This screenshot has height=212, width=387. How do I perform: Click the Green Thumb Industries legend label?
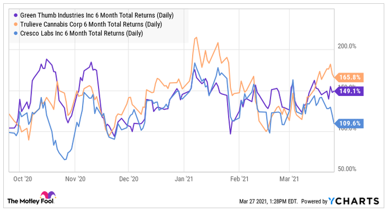point(97,15)
